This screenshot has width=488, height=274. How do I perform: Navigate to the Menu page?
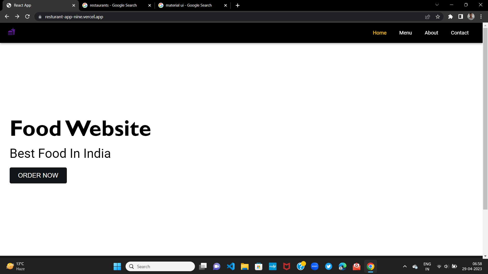tap(405, 33)
